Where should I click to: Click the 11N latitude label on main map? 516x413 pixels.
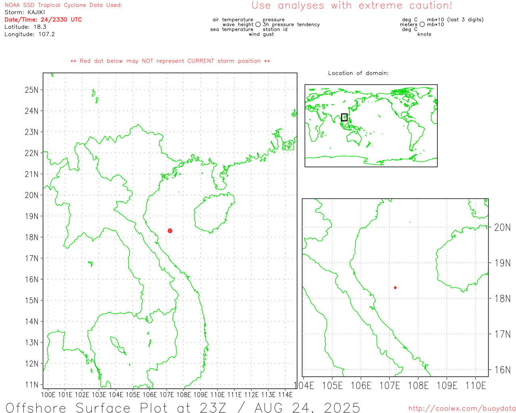point(31,385)
